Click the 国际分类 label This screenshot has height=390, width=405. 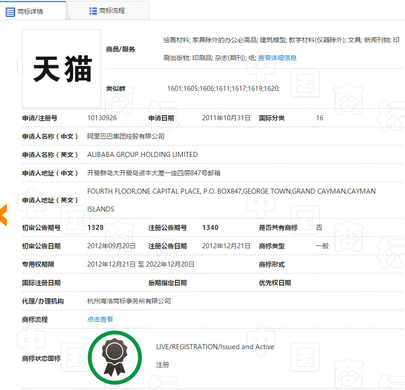coord(272,118)
